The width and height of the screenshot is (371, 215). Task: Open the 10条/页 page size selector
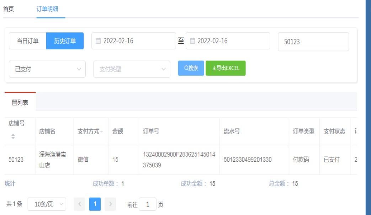tap(47, 204)
